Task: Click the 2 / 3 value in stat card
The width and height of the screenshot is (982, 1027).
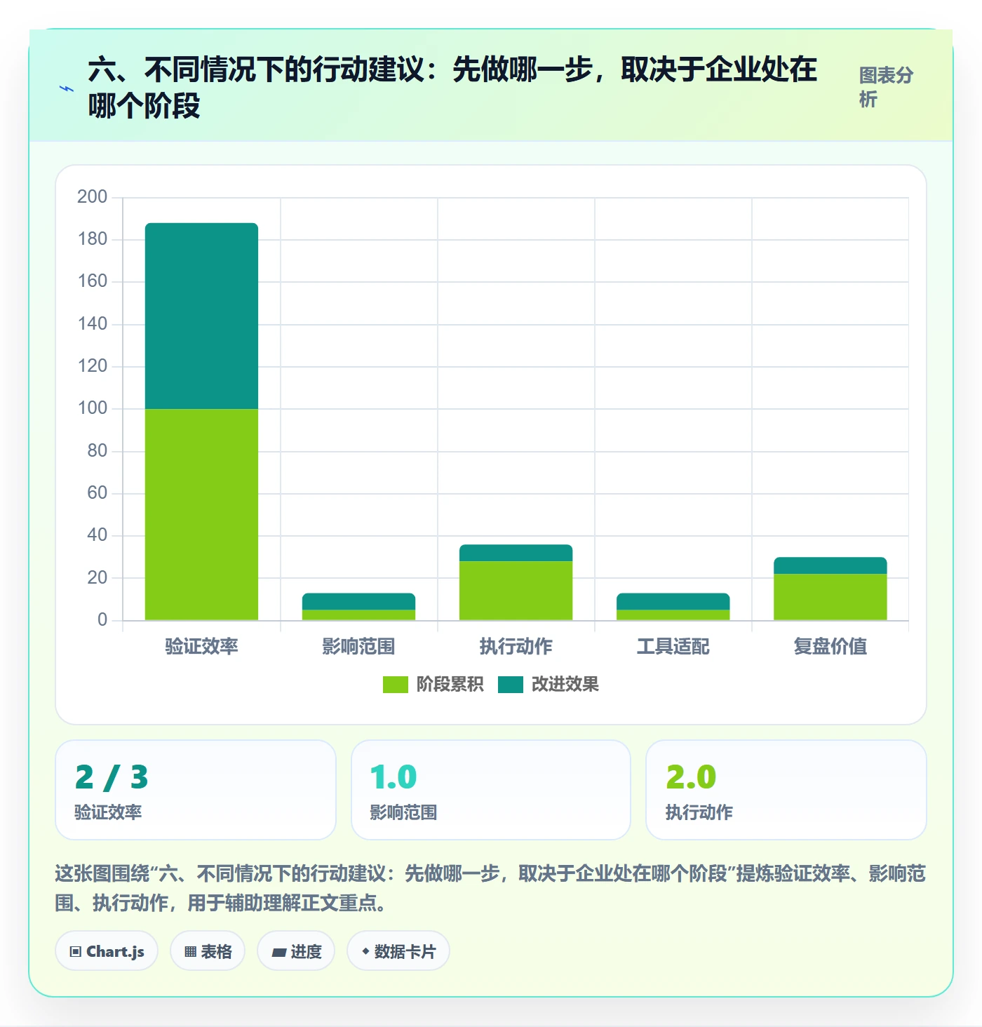Action: (x=112, y=777)
